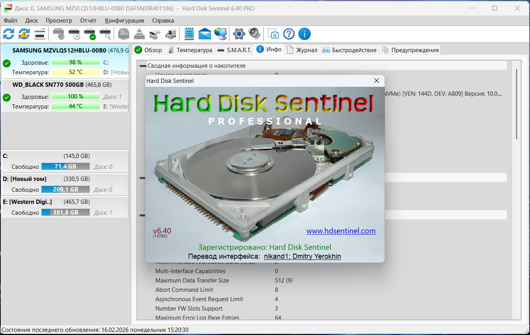The image size is (530, 335).
Task: Click the value 512 (9)
Action: 284,281
